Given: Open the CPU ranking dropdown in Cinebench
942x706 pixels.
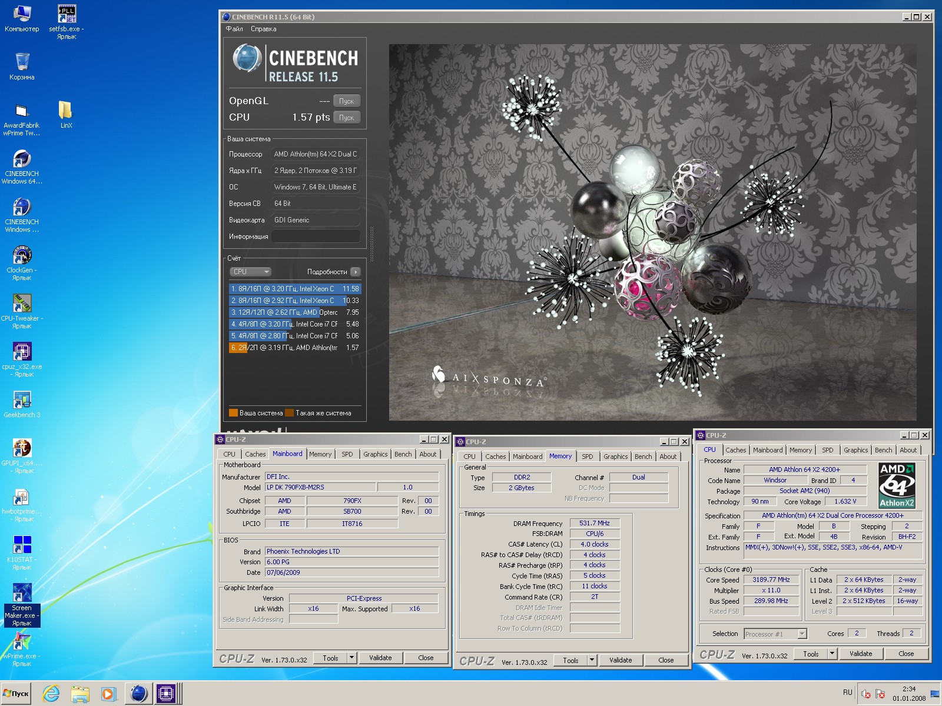Looking at the screenshot, I should tap(250, 272).
